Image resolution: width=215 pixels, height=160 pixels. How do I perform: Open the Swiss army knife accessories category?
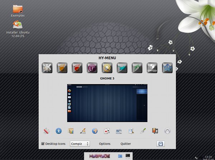47,131
